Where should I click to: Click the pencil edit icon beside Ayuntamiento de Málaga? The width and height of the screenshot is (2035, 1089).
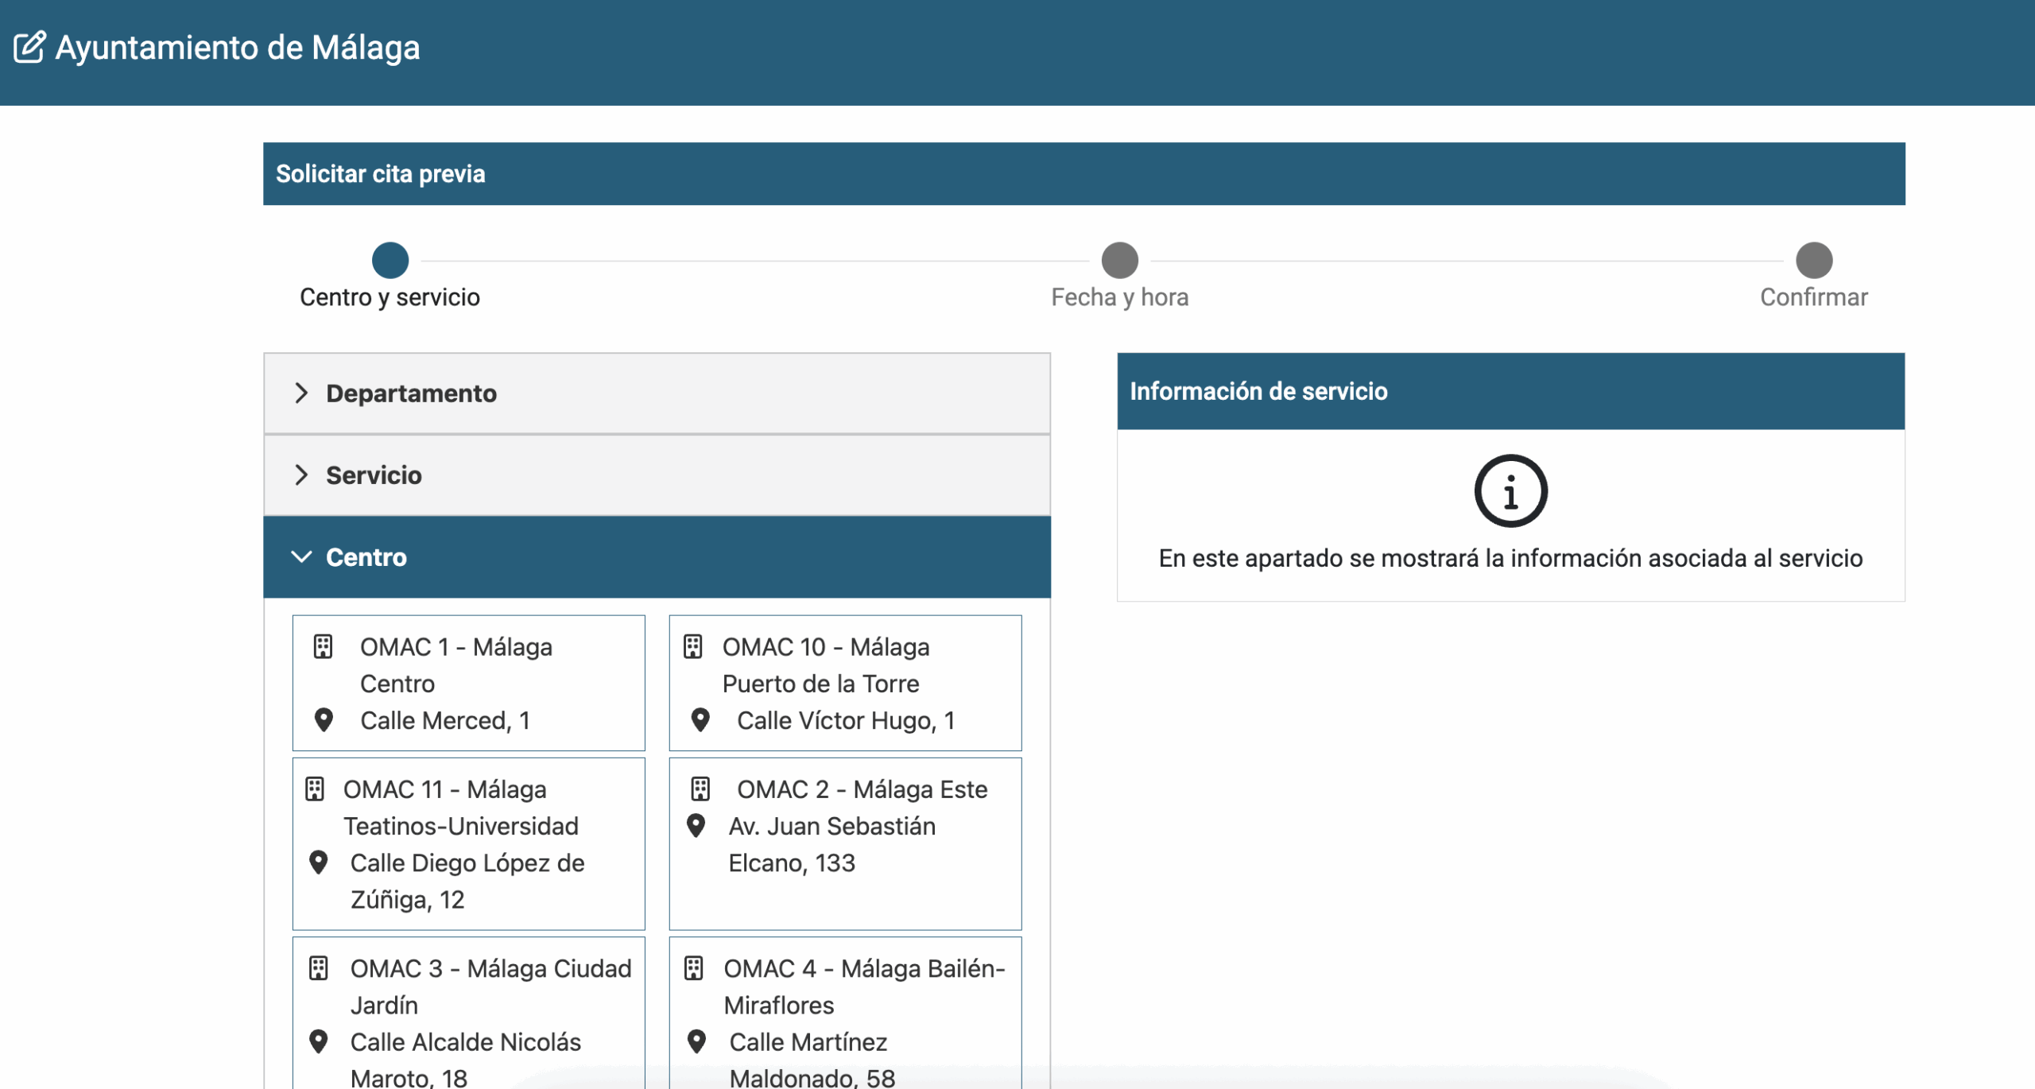29,48
